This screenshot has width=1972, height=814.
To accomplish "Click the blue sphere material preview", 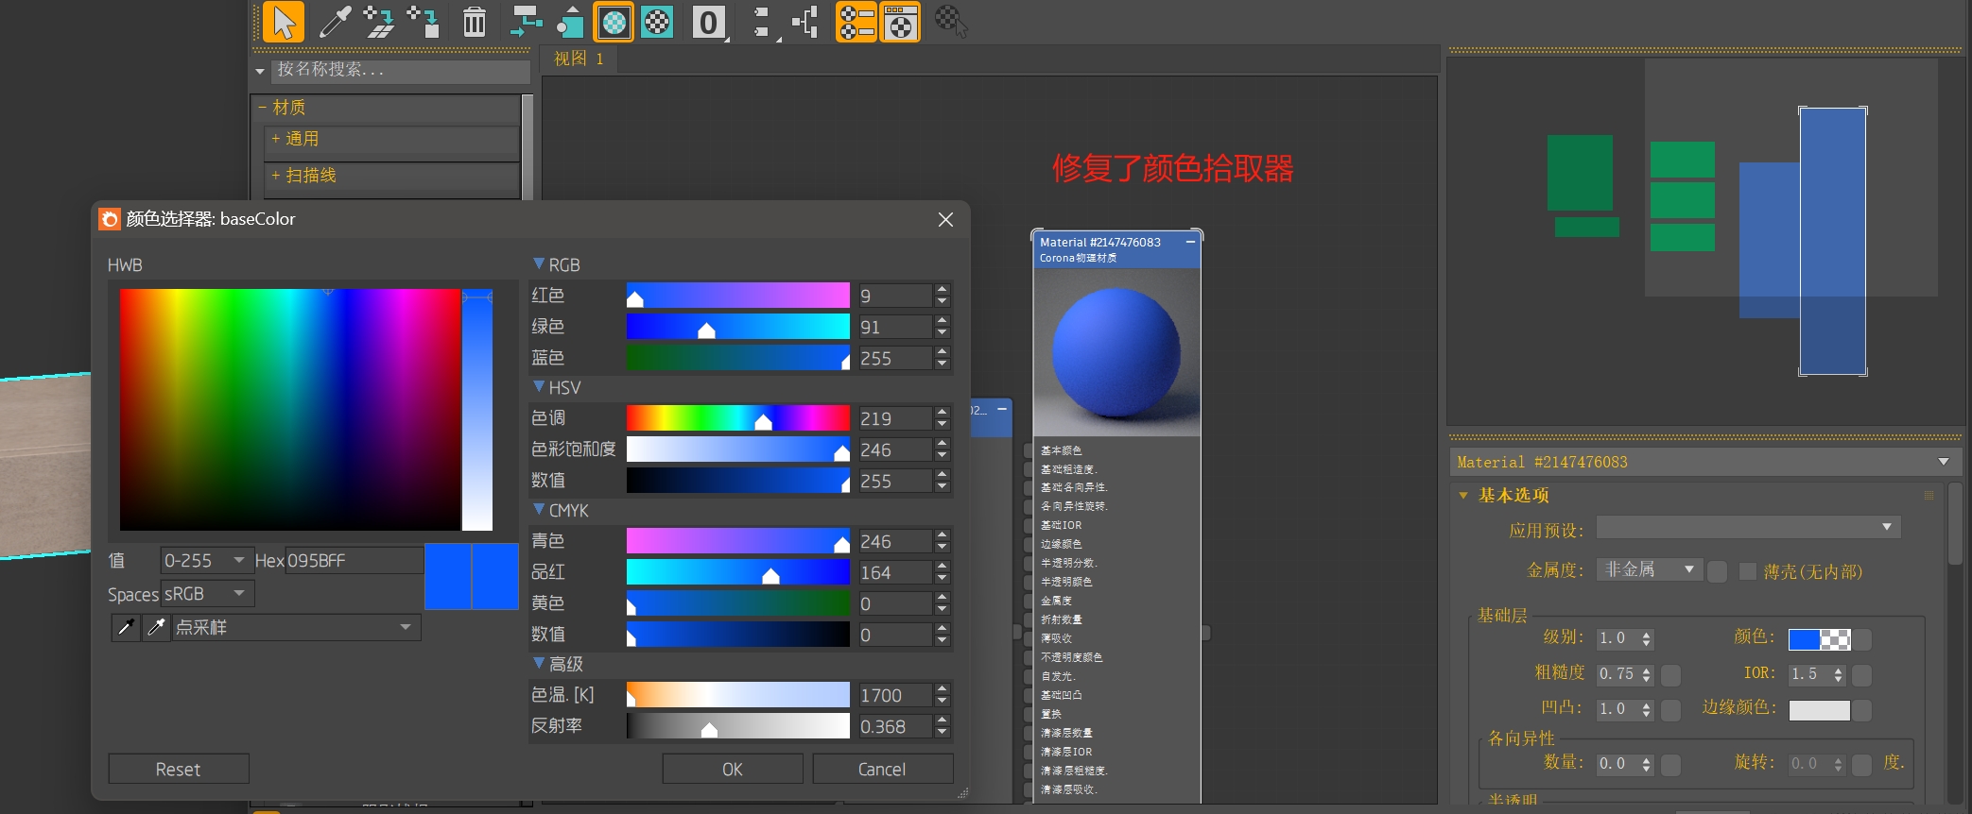I will 1116,352.
